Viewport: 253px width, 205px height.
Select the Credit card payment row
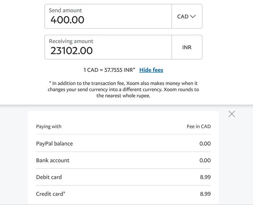pyautogui.click(x=123, y=194)
